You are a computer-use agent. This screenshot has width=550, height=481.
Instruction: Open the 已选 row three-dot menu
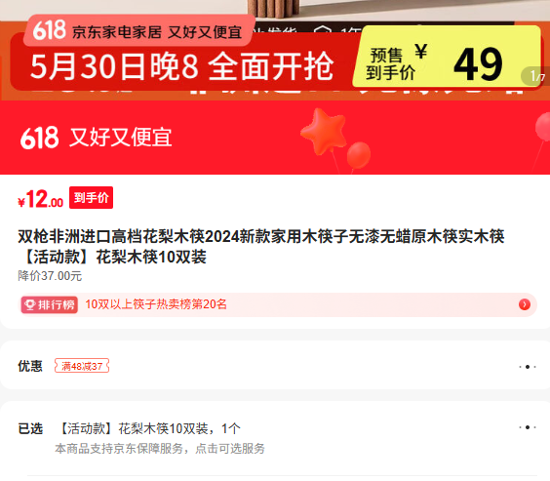click(528, 427)
